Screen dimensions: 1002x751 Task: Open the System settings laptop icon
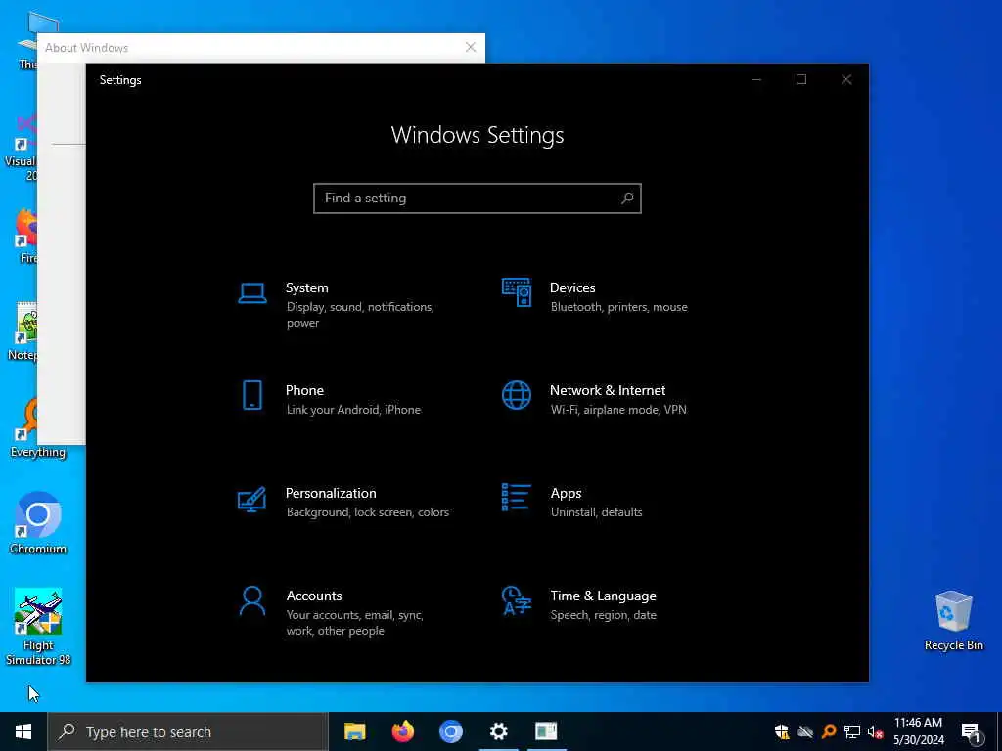[x=252, y=293]
